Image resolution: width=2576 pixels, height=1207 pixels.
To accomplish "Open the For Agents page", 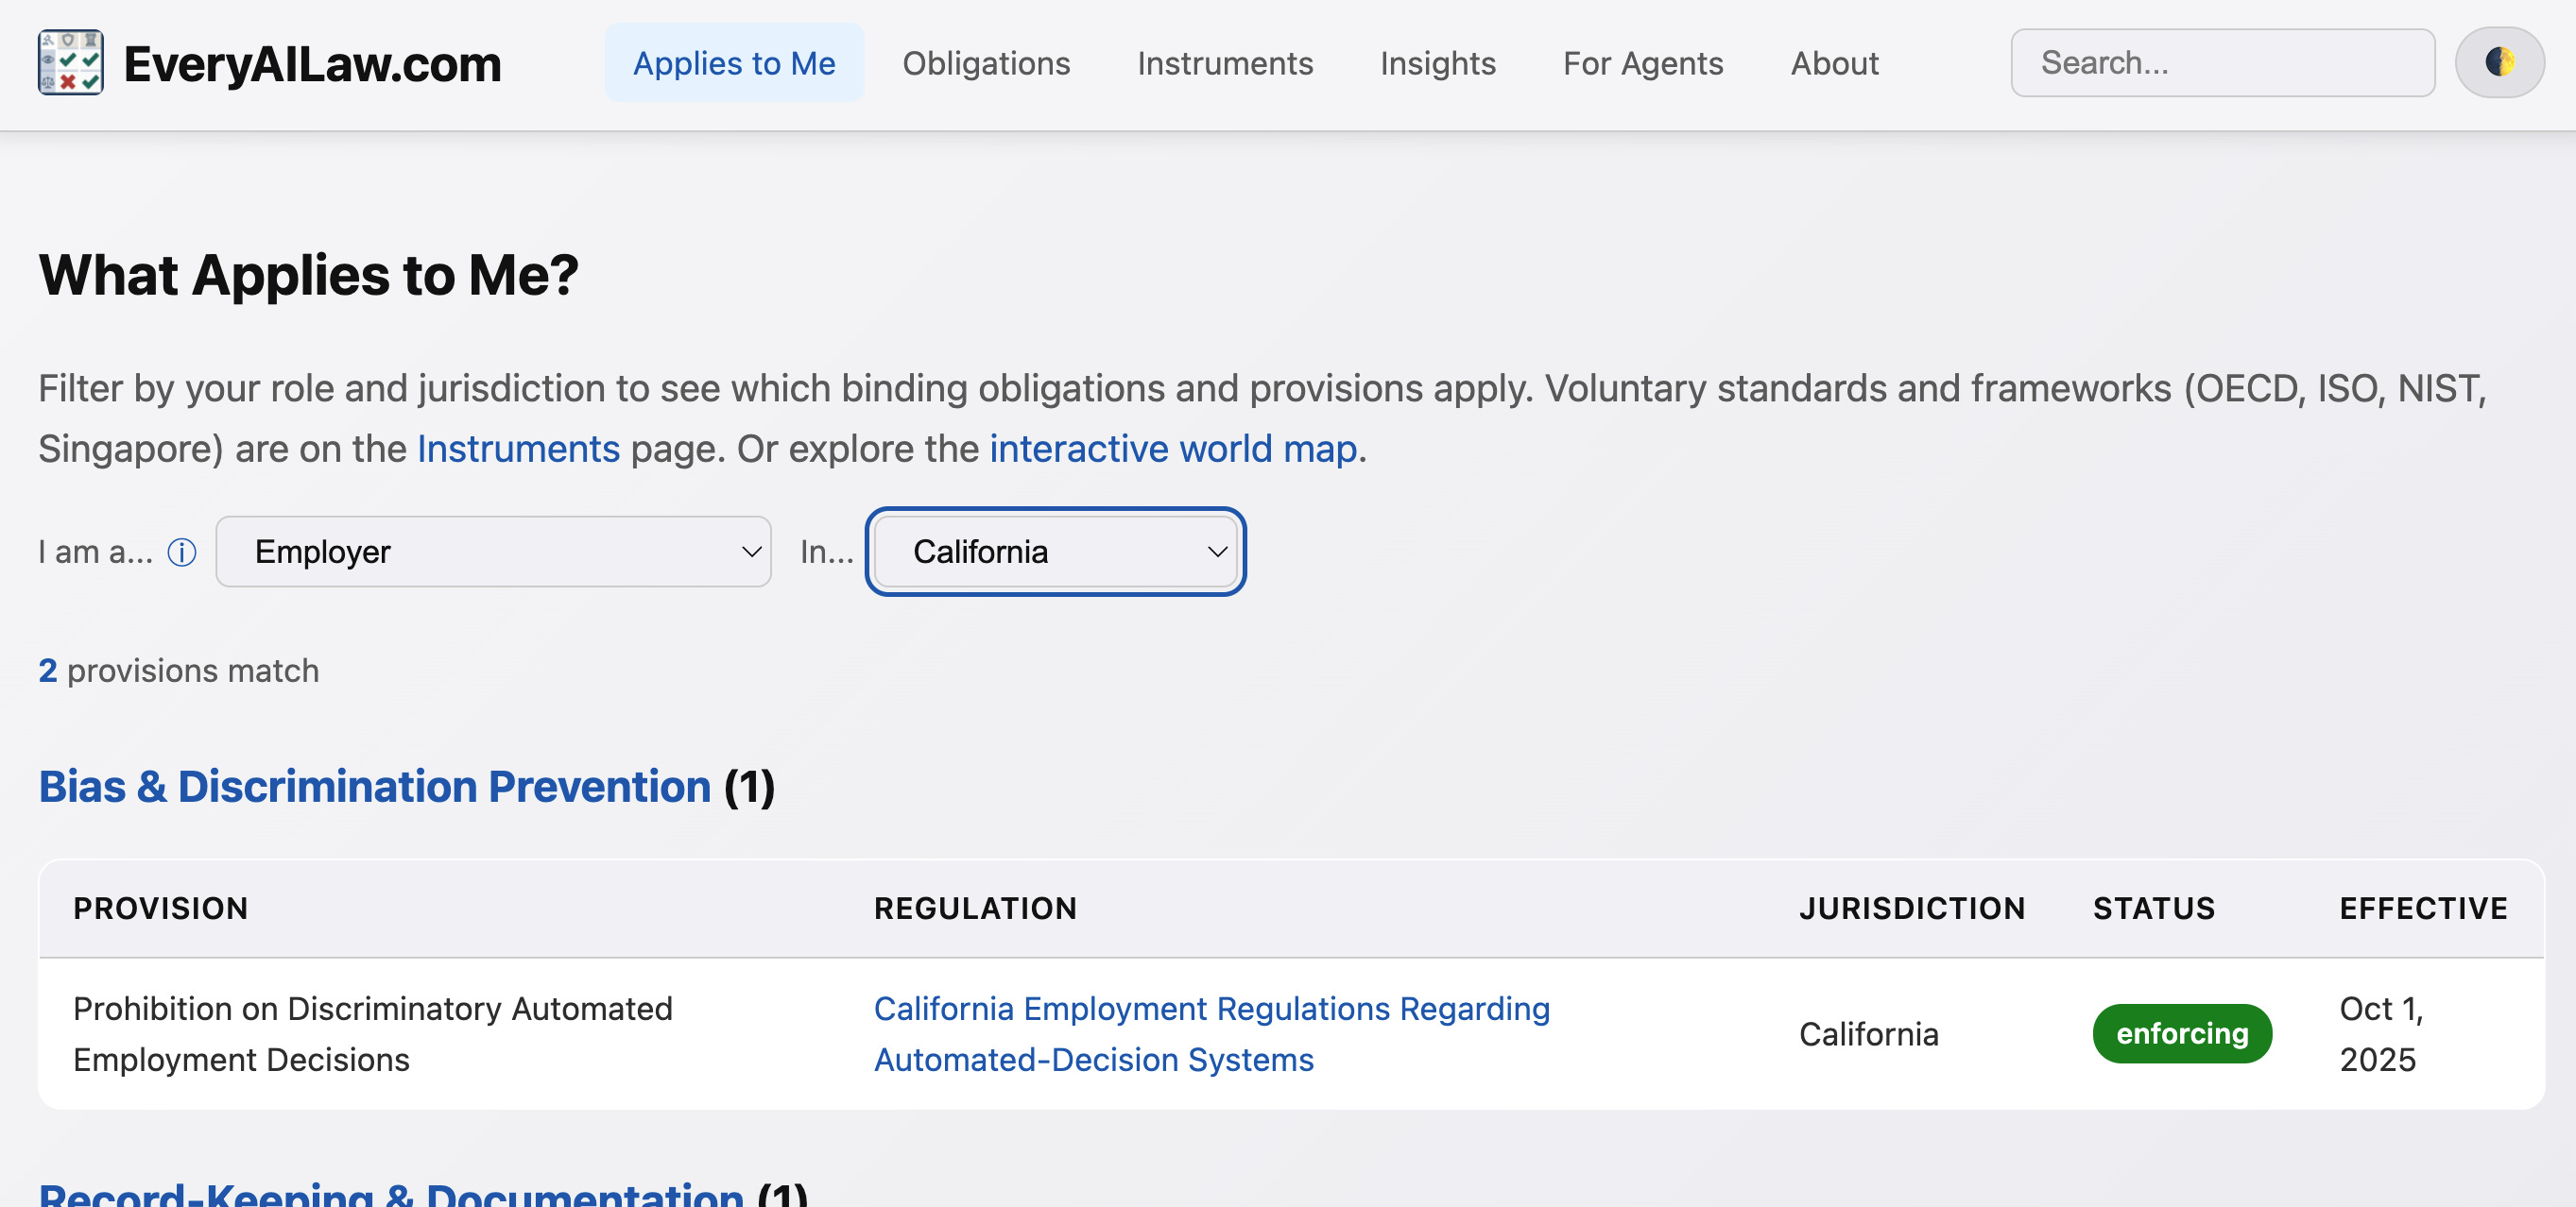I will coord(1643,63).
